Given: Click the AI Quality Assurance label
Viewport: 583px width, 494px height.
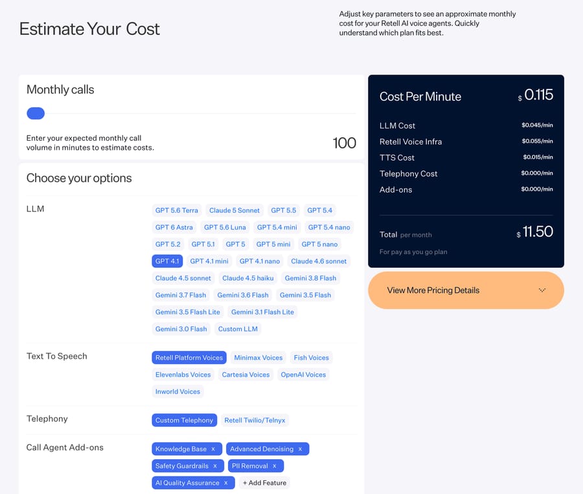Looking at the screenshot, I should 187,483.
